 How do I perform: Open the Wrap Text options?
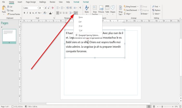click(x=120, y=10)
